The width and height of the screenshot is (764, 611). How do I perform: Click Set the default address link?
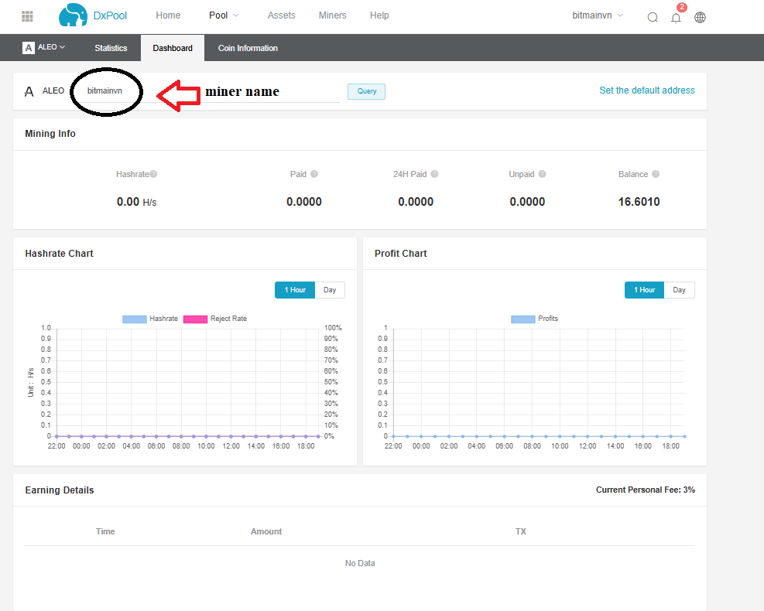click(x=646, y=90)
